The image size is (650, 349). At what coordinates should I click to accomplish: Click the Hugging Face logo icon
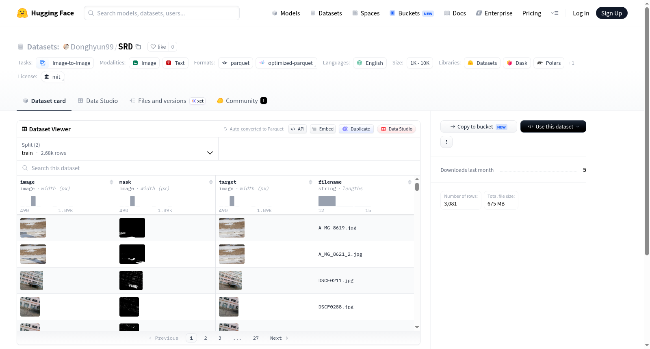(x=22, y=13)
